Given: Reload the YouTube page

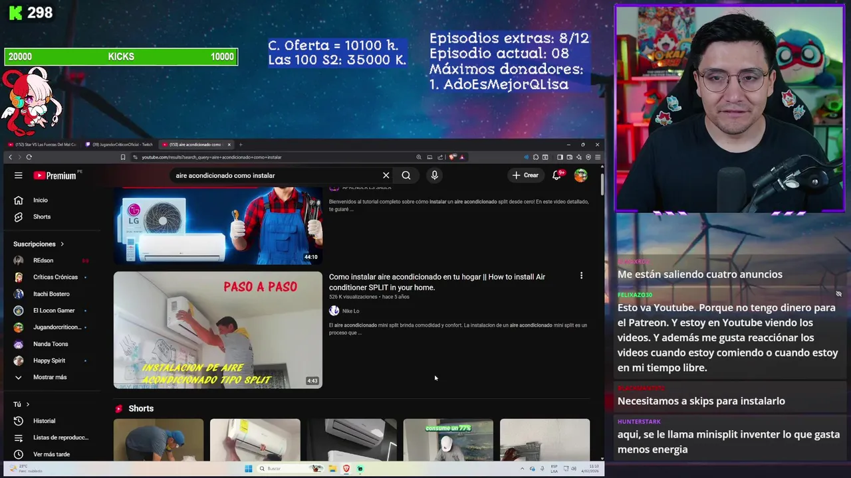Looking at the screenshot, I should coord(29,157).
